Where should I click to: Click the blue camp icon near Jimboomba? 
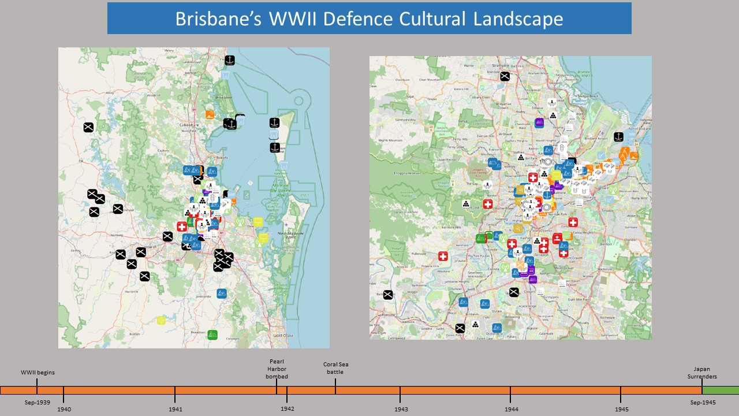point(222,294)
